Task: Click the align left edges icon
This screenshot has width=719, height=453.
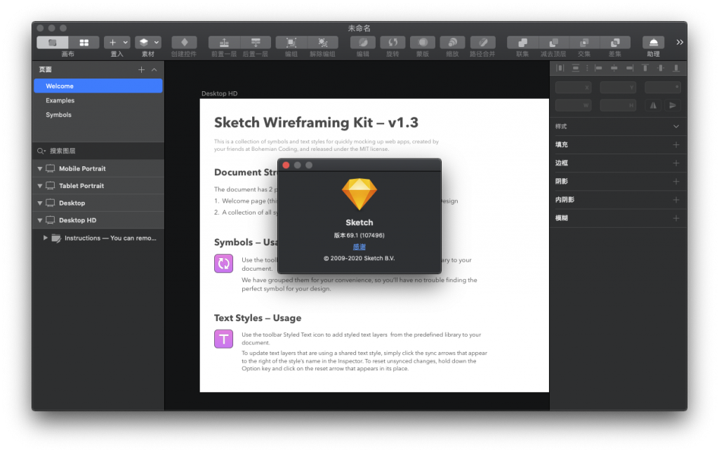Action: 598,68
